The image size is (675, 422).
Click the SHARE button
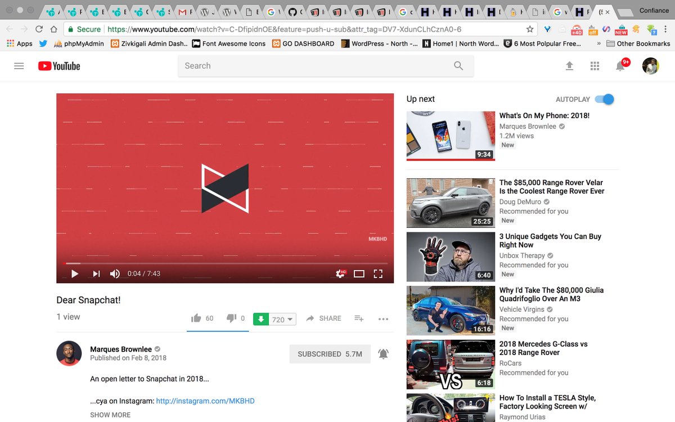pos(323,318)
